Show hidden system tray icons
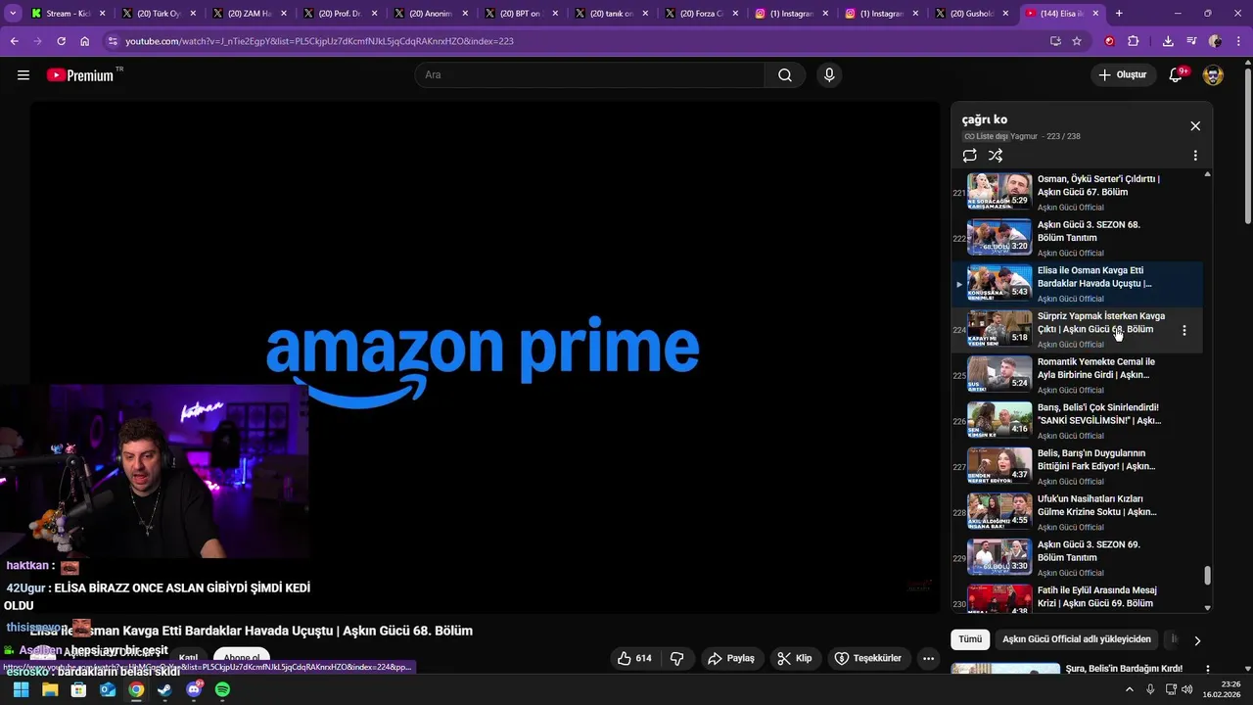This screenshot has height=705, width=1253. [1129, 690]
